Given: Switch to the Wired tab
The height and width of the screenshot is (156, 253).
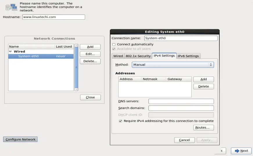Looking at the screenshot, I should coord(118,56).
